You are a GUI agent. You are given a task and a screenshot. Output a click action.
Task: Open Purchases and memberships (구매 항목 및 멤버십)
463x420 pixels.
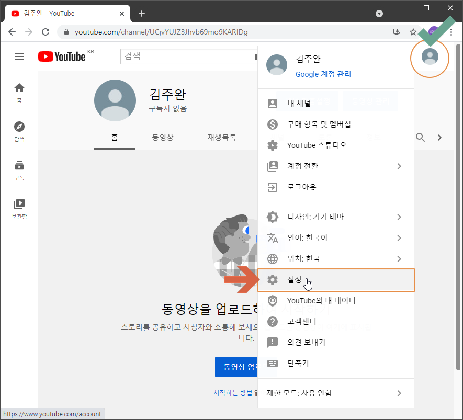[x=336, y=124]
